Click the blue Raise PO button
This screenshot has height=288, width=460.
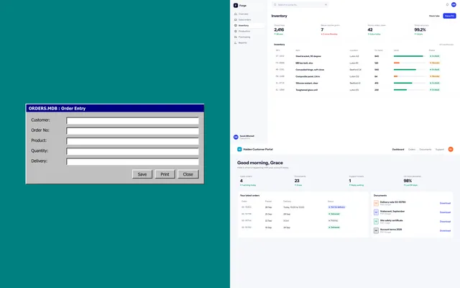pyautogui.click(x=449, y=16)
